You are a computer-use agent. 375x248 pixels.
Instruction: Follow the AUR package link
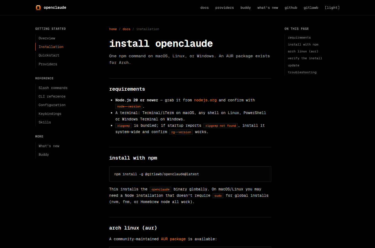click(x=173, y=239)
